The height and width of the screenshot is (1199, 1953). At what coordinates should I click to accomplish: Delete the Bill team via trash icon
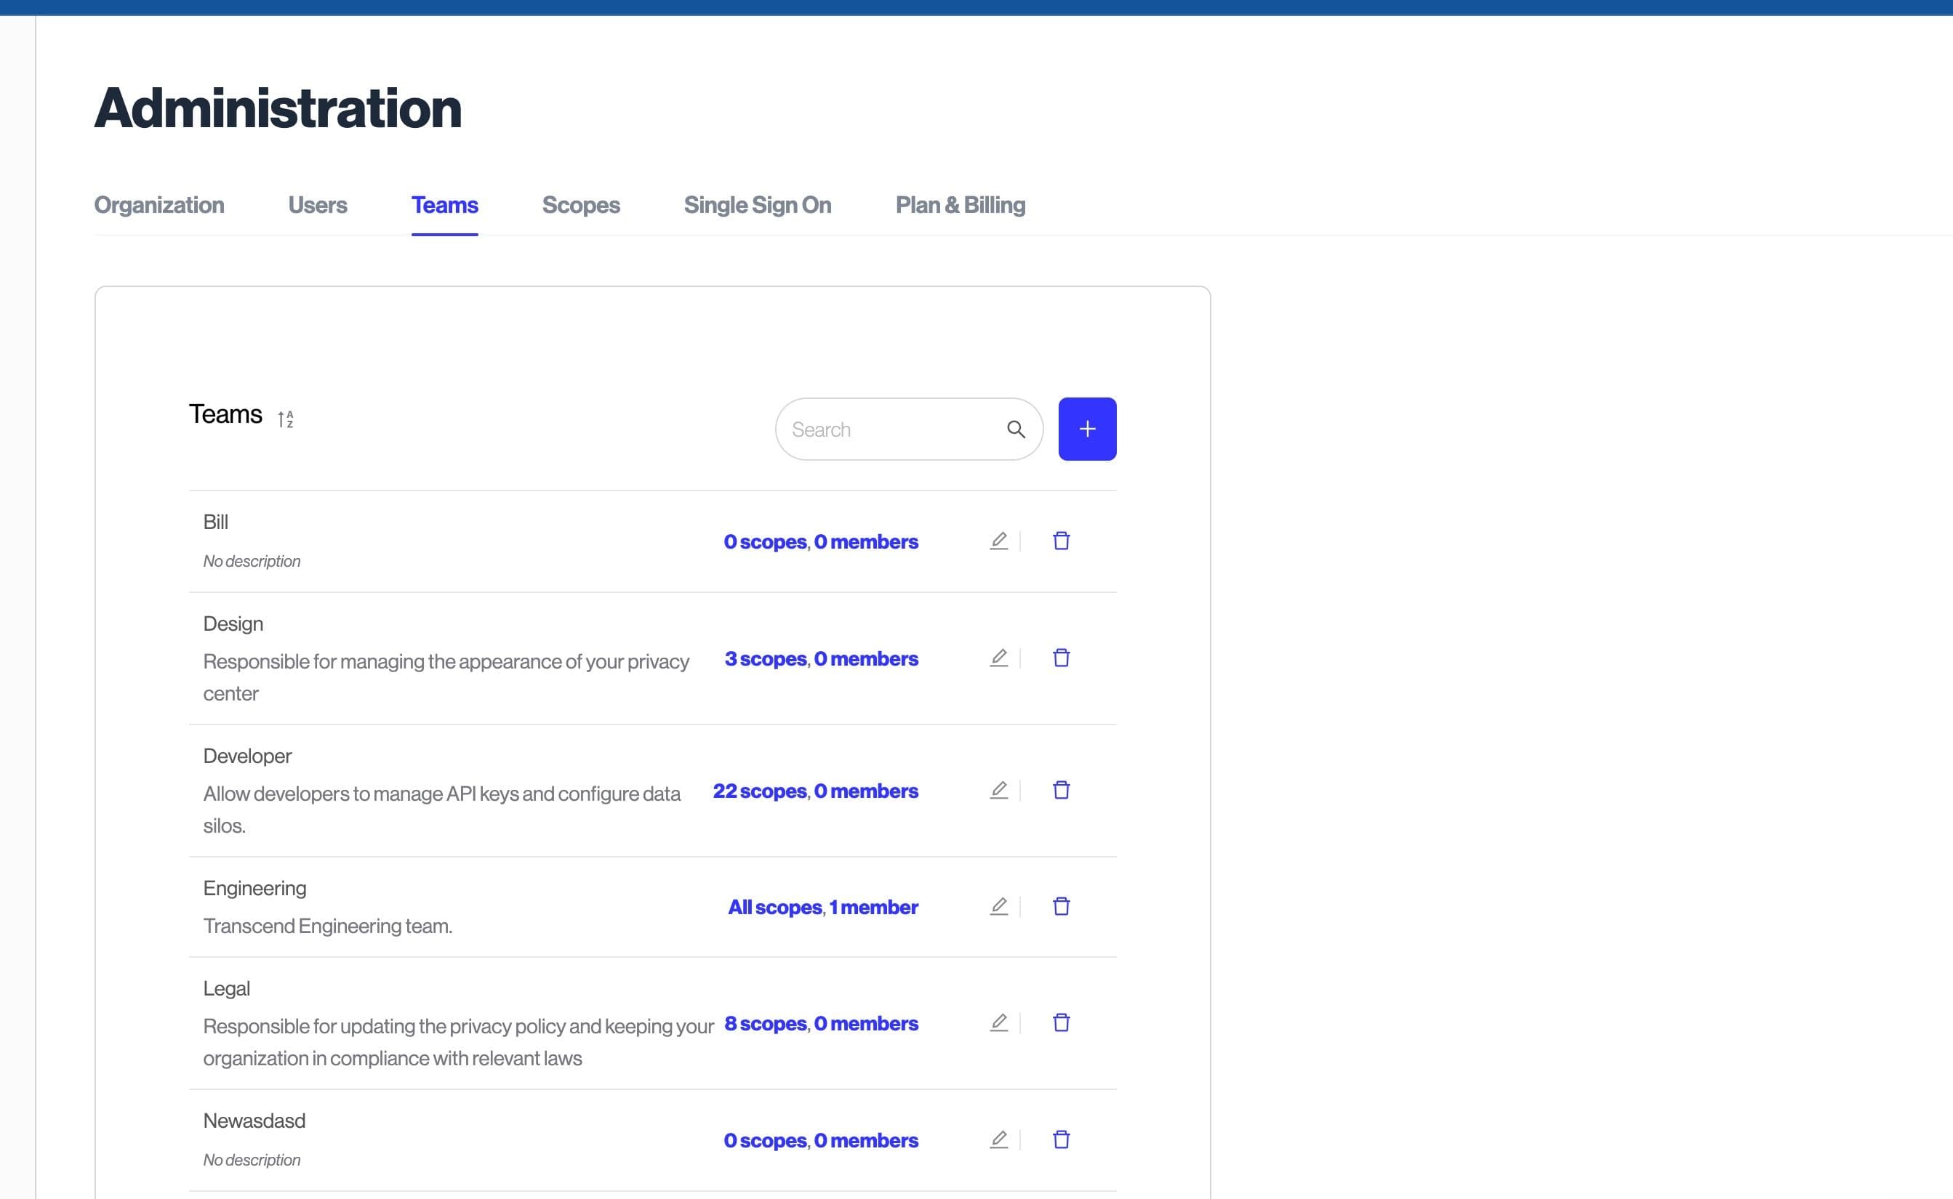1061,541
